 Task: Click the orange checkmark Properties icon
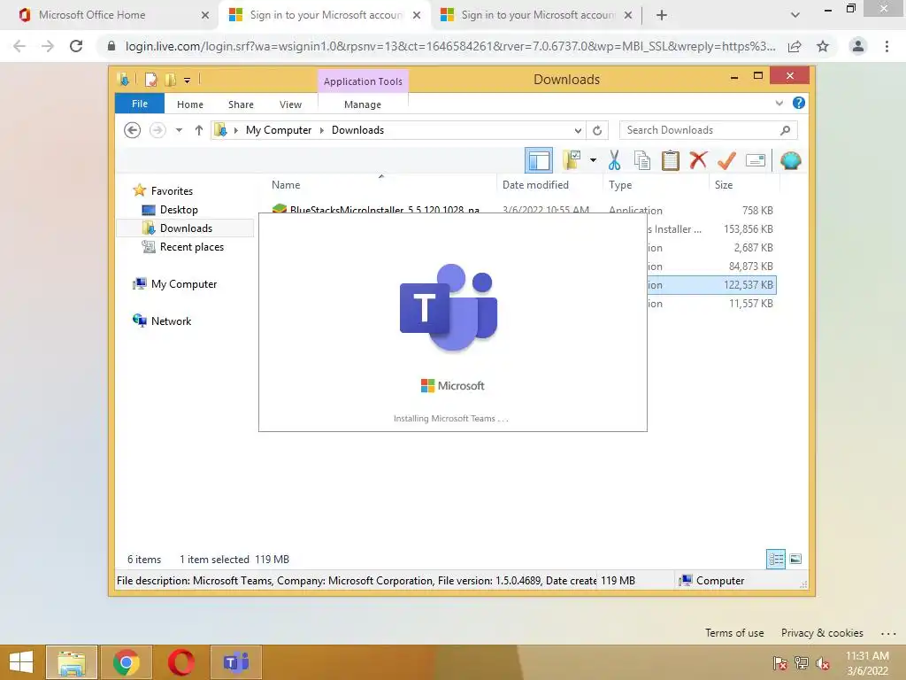[727, 160]
